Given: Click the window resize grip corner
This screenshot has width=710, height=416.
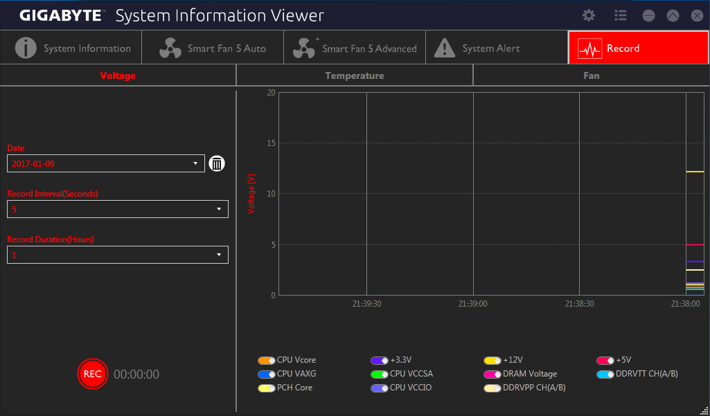Looking at the screenshot, I should click(704, 410).
